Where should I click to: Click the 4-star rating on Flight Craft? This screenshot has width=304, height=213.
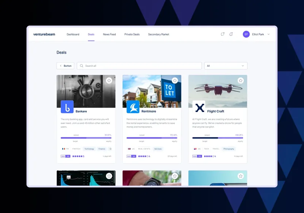coord(210,156)
